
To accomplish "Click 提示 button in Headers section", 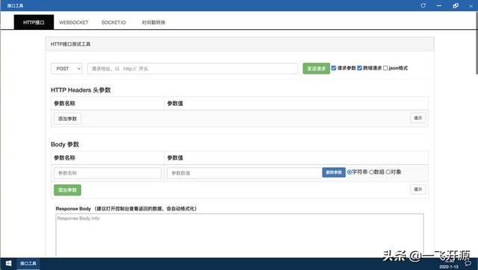I will 418,118.
